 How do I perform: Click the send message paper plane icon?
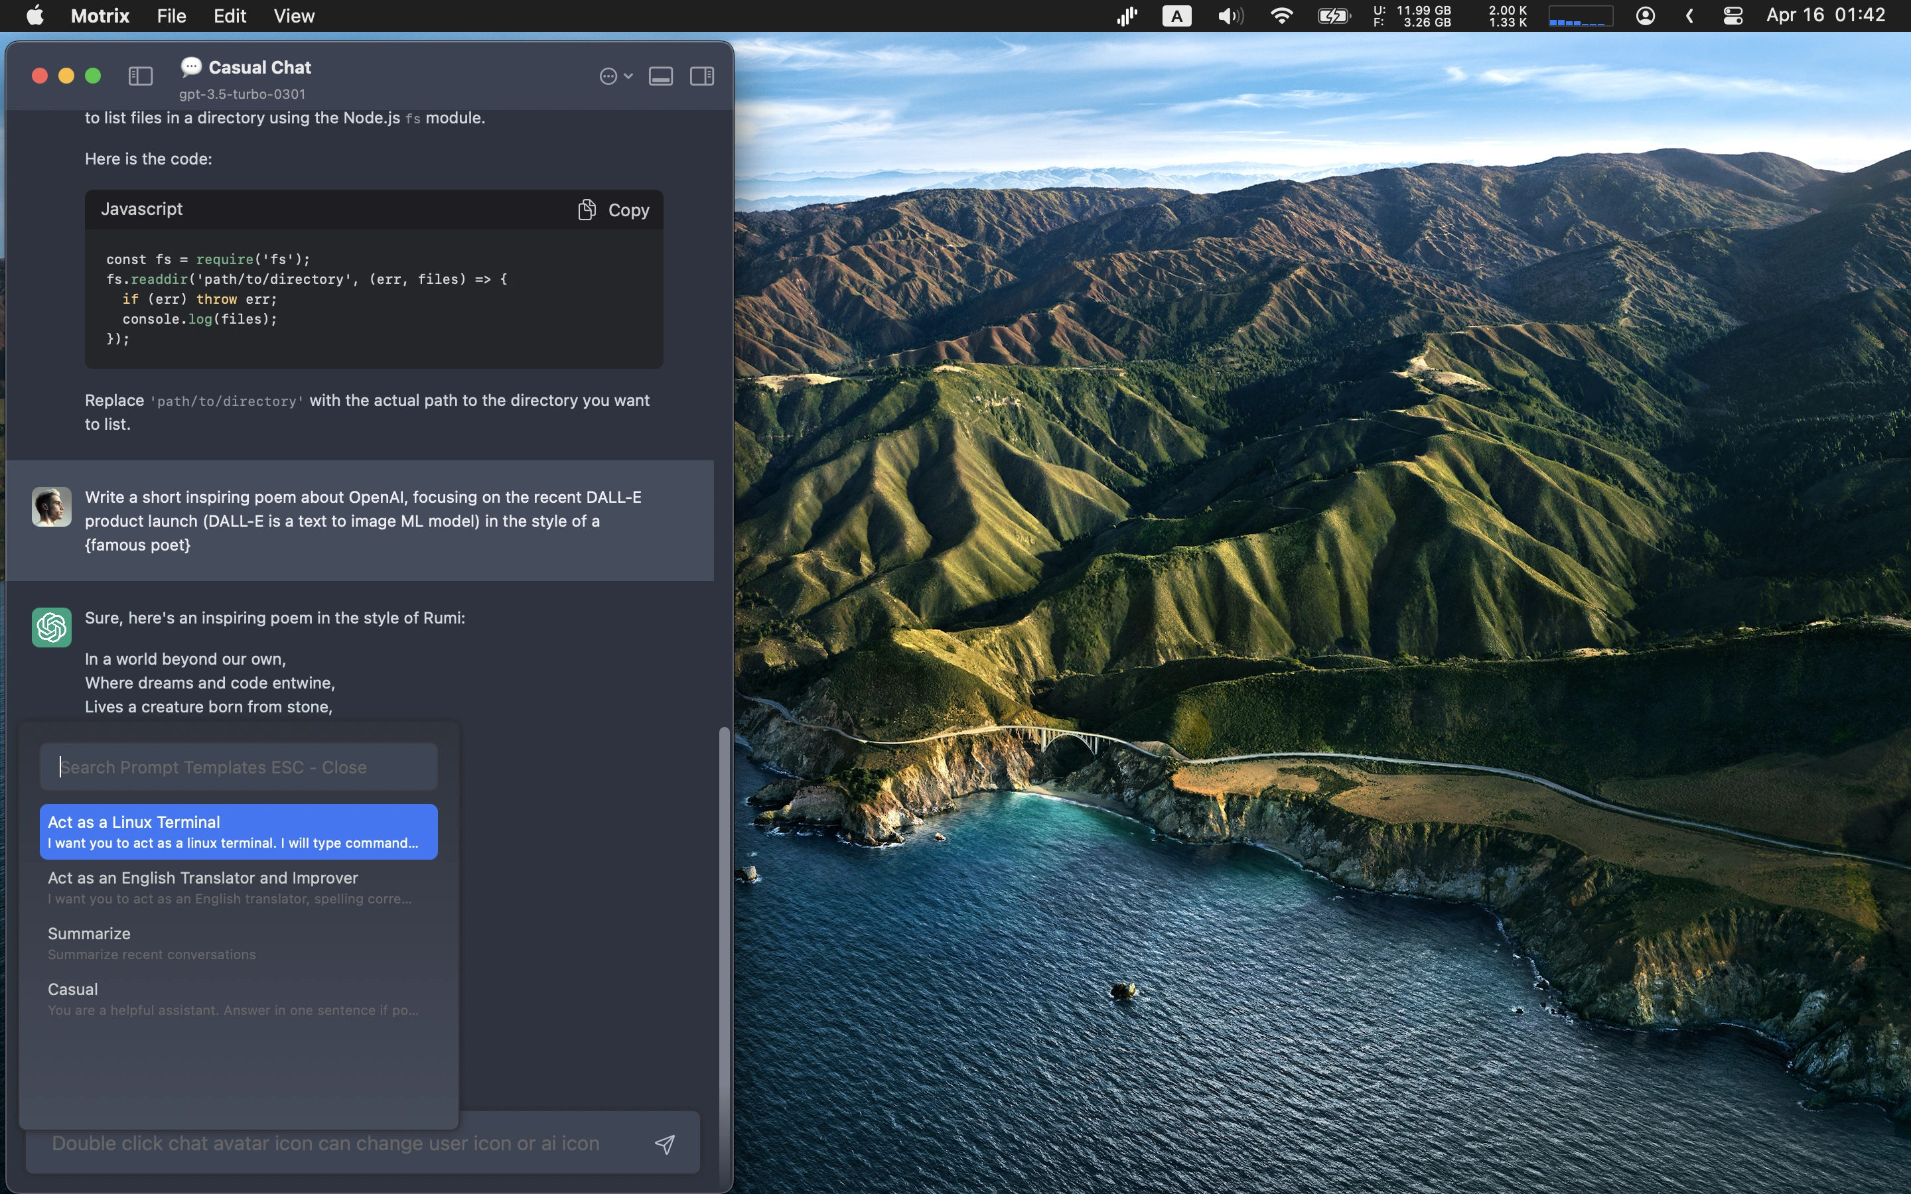(665, 1144)
